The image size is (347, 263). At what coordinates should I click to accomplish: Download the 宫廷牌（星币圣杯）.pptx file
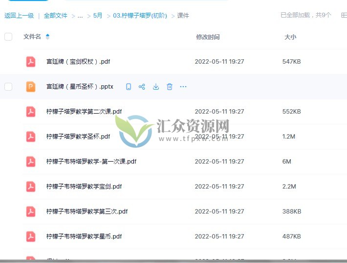(x=156, y=87)
